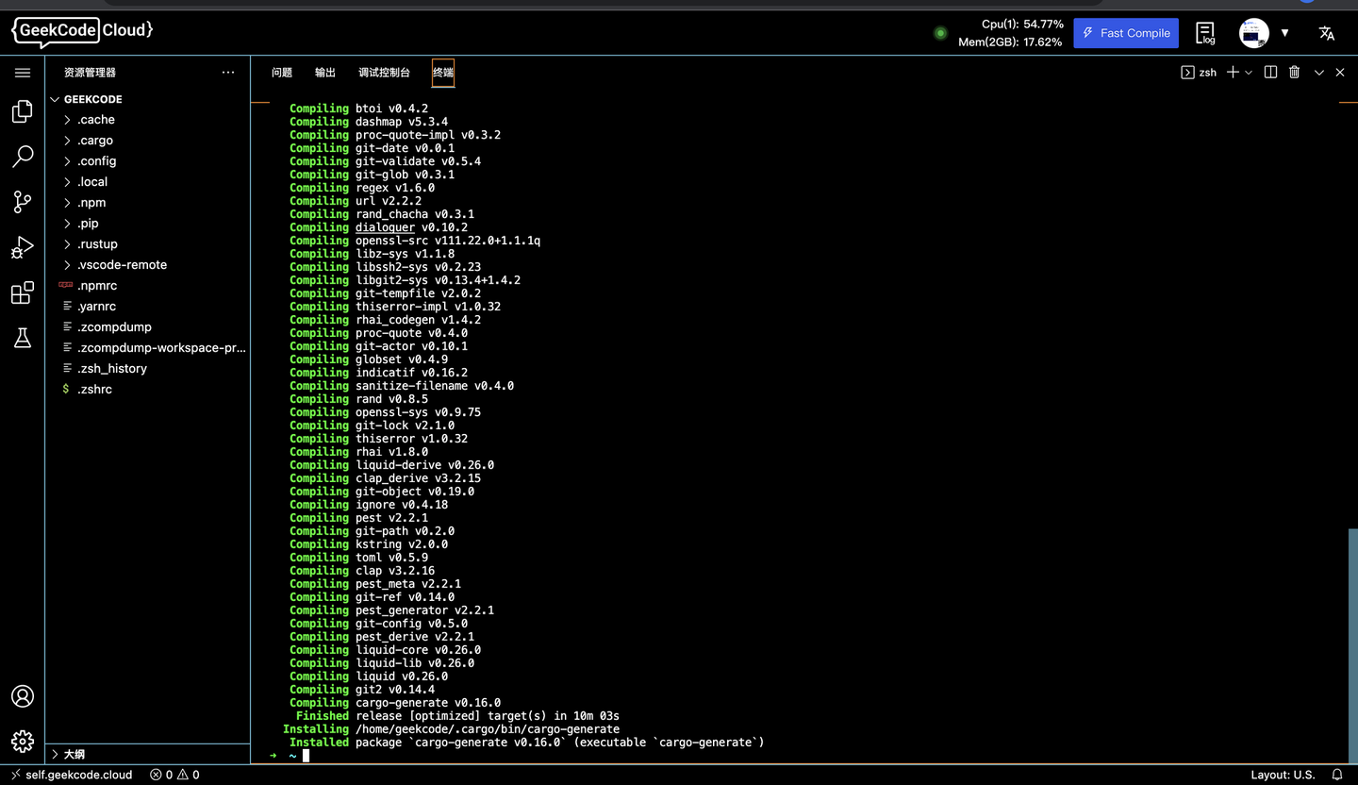The image size is (1358, 785).
Task: Open the Explorer view icon
Action: [x=23, y=111]
